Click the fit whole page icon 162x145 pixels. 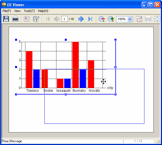tap(157, 19)
